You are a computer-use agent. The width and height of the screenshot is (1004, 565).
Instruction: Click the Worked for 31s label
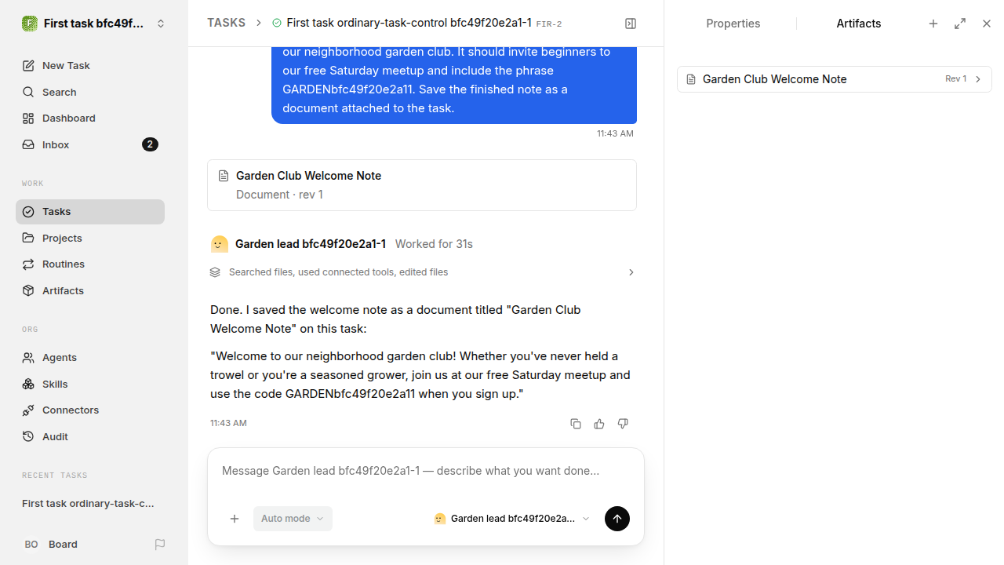pos(434,244)
